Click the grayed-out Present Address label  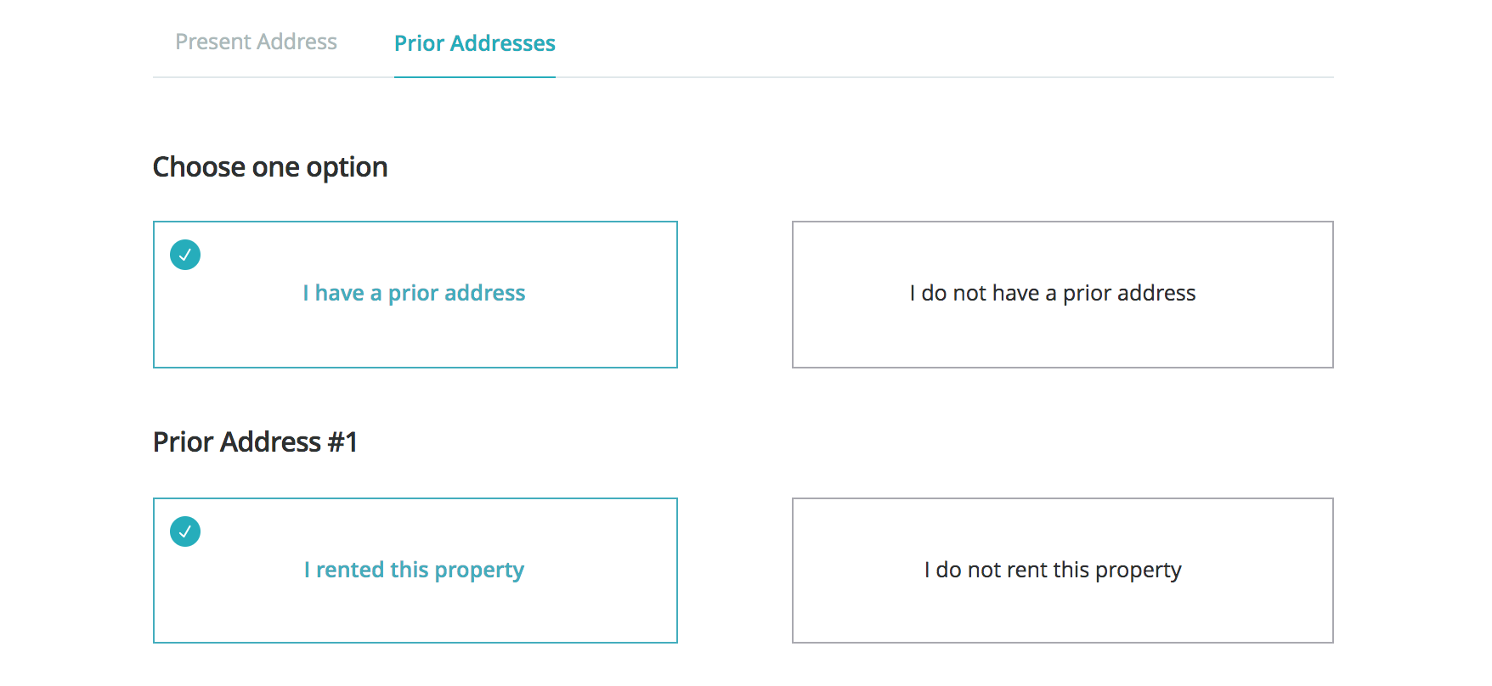256,42
